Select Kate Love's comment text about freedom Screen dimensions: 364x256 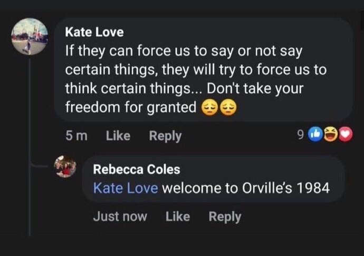click(x=196, y=79)
